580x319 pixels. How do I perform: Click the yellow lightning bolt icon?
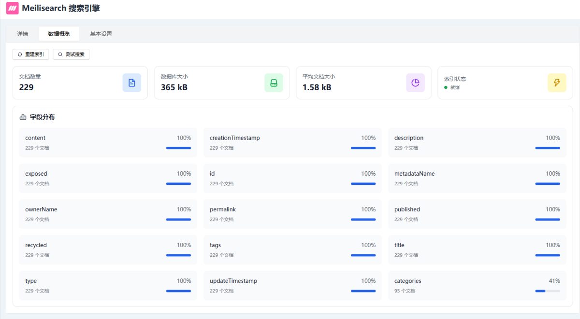click(x=557, y=83)
